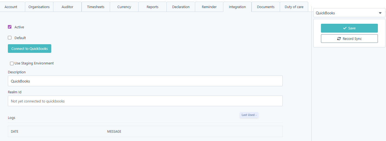The height and width of the screenshot is (141, 386).
Task: Uncheck the Active checkbox
Action: 10,27
